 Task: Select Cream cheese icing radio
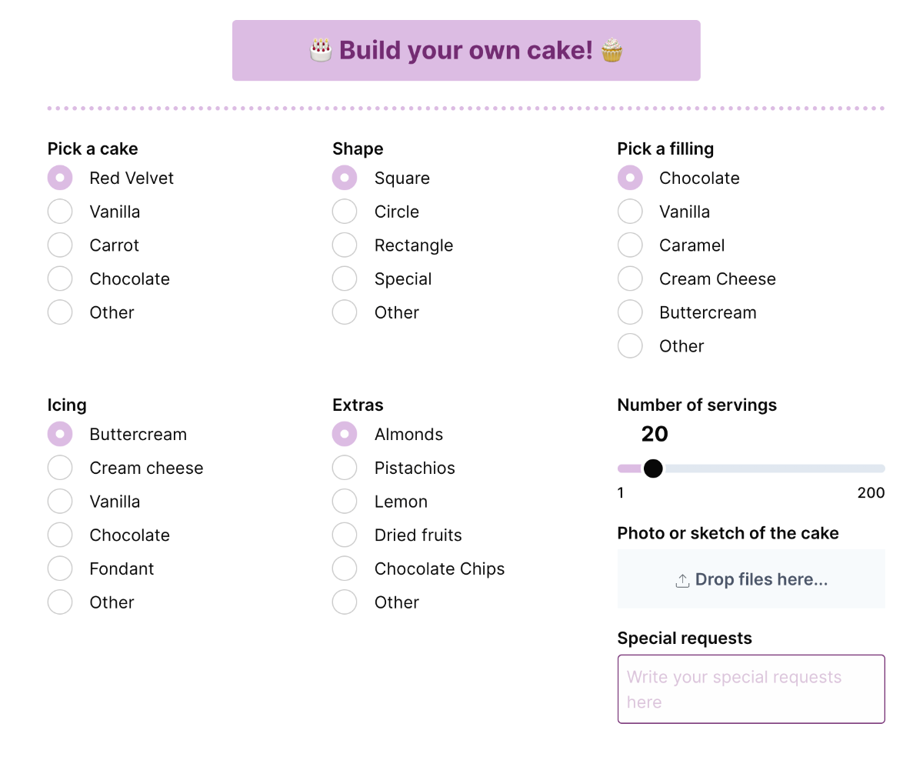coord(60,468)
